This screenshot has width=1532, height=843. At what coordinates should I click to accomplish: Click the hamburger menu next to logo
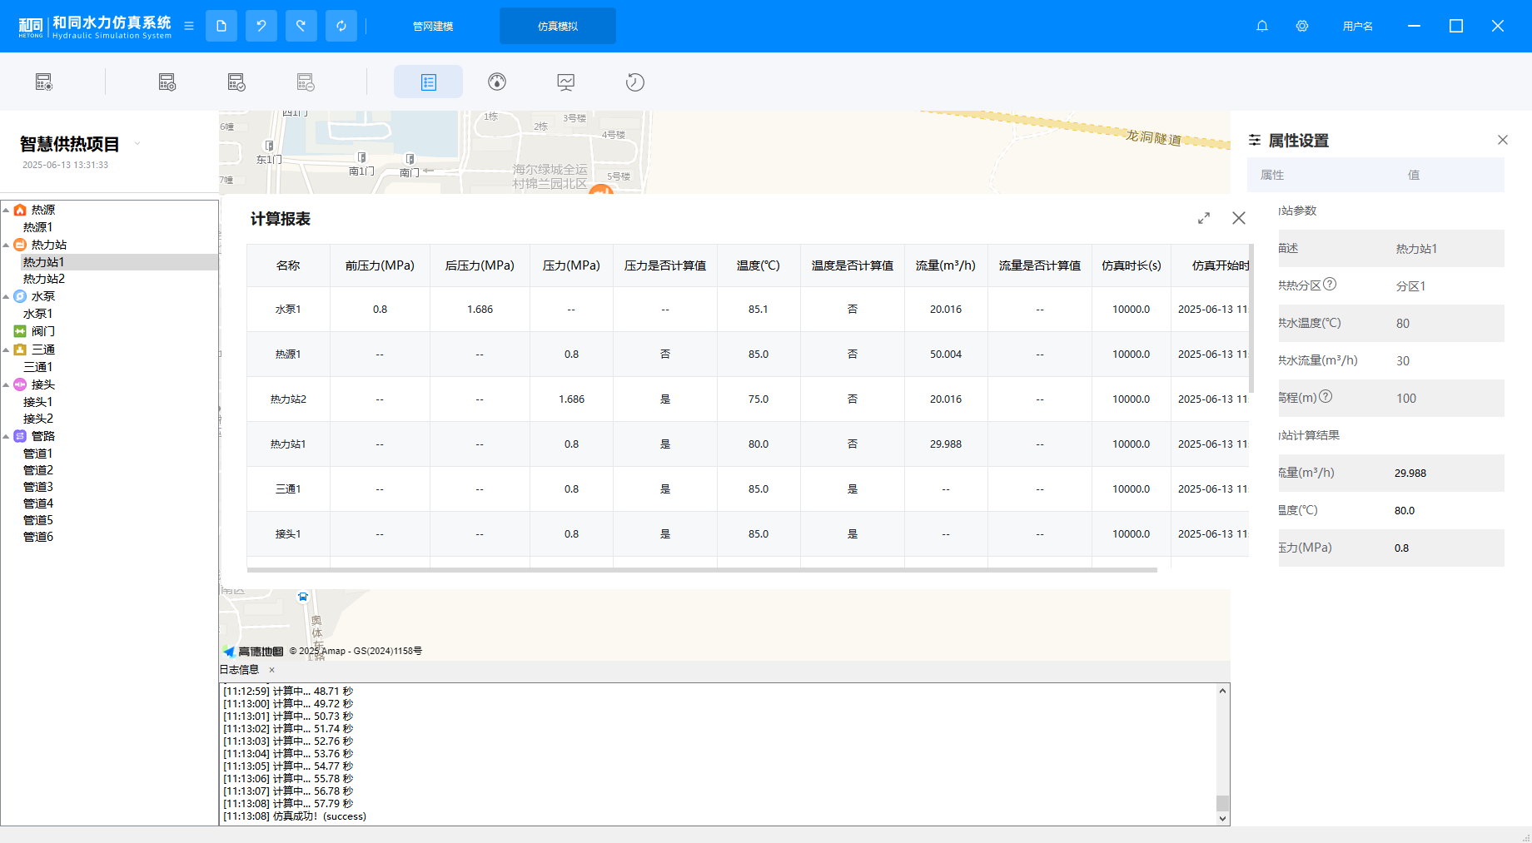[189, 26]
